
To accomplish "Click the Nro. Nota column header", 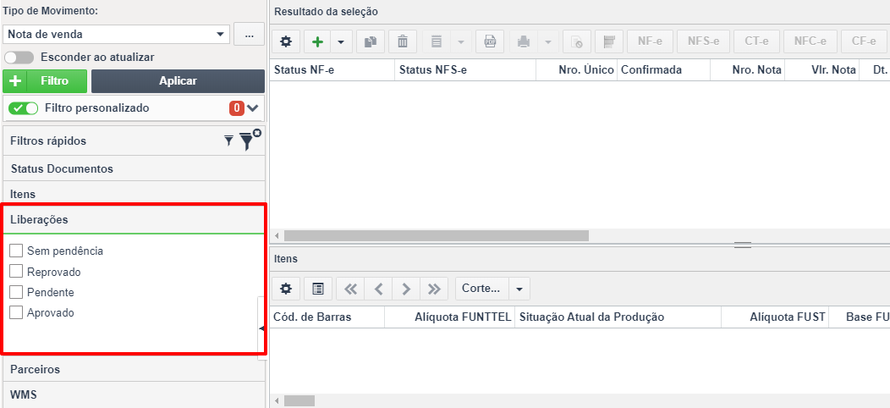I will (x=748, y=70).
